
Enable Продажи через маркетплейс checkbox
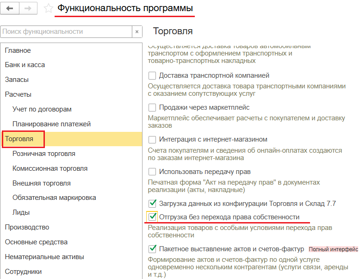(152, 107)
